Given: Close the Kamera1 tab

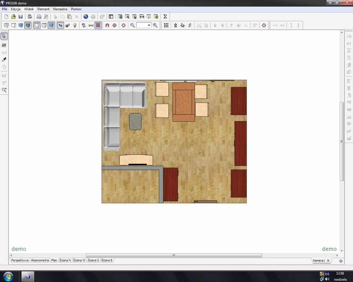Looking at the screenshot, I should coord(328,261).
